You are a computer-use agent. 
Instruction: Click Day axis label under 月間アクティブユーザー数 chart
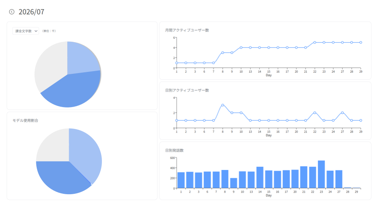click(269, 75)
